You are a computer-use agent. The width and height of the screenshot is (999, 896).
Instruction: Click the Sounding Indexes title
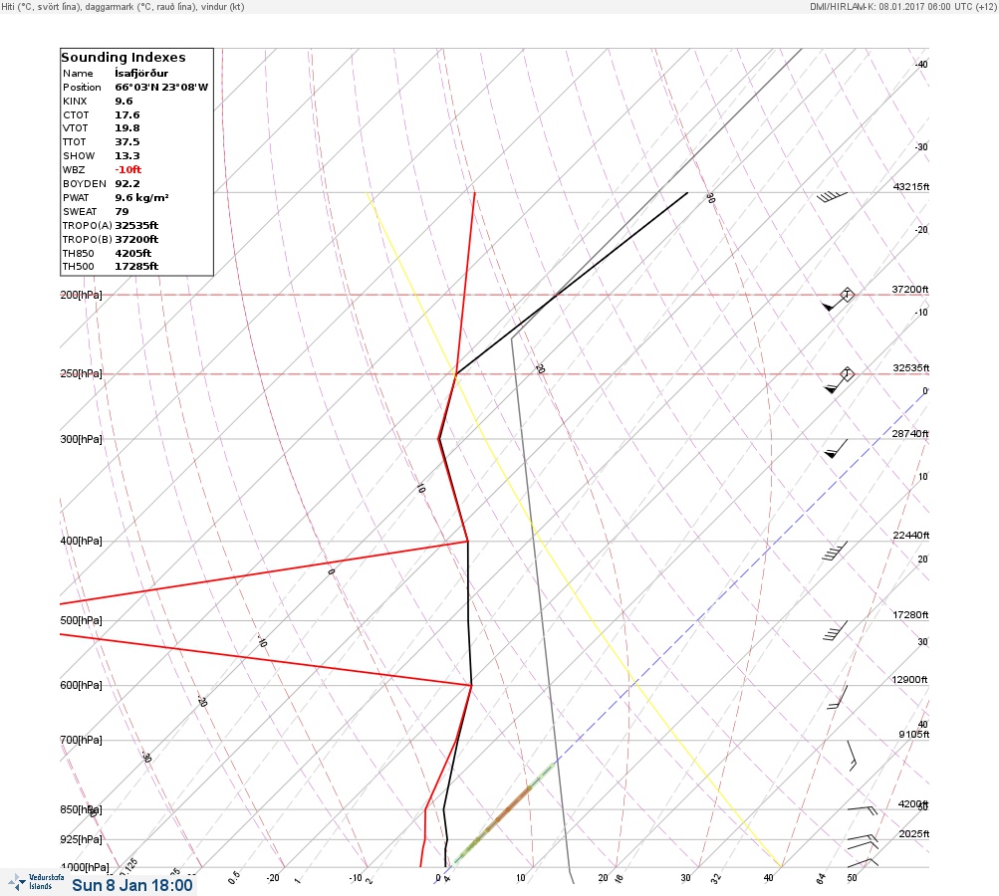coord(123,58)
